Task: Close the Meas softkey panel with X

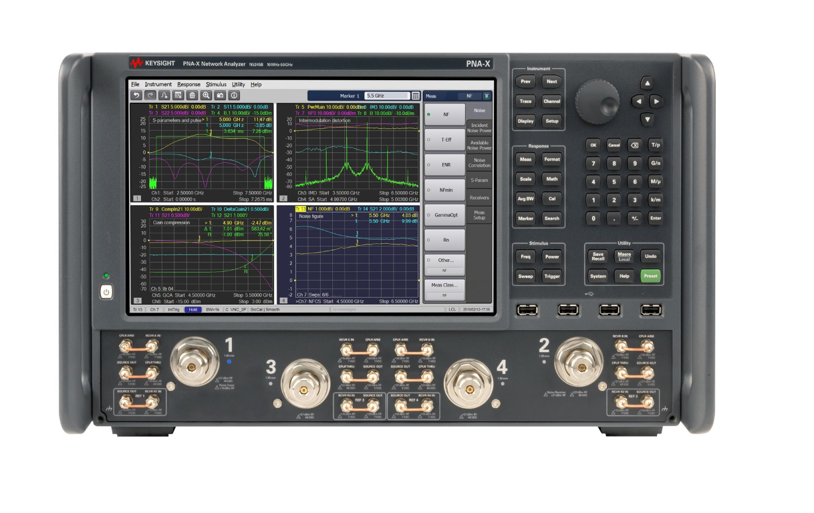Action: [486, 96]
